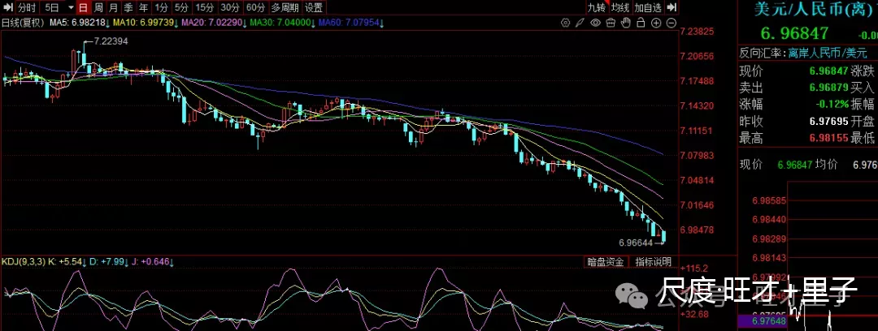
Task: Click the 6.96644 low price marker
Action: pos(636,243)
